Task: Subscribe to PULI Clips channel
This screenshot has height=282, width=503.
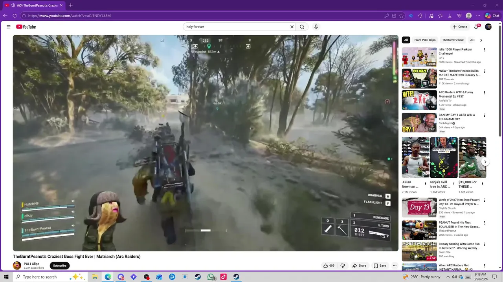Action: (x=60, y=266)
